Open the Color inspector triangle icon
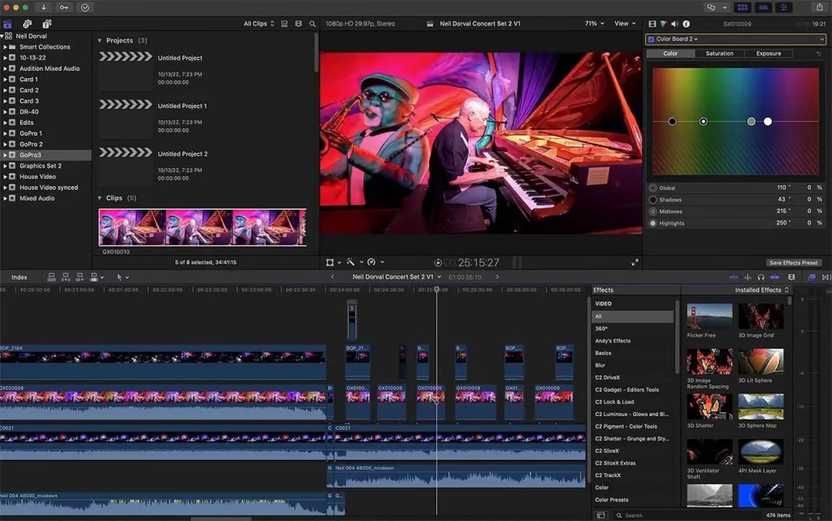The height and width of the screenshot is (521, 832). click(663, 24)
